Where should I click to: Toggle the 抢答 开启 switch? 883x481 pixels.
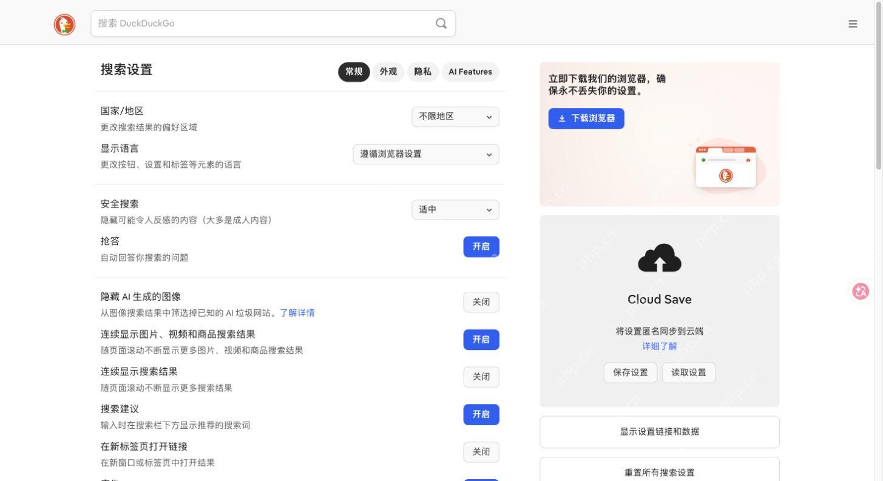[481, 247]
